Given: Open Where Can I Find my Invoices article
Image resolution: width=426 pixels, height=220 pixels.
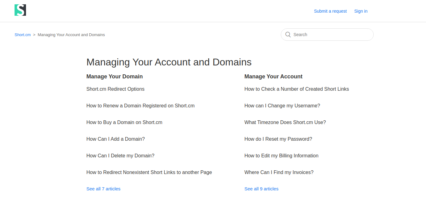Looking at the screenshot, I should (x=279, y=172).
